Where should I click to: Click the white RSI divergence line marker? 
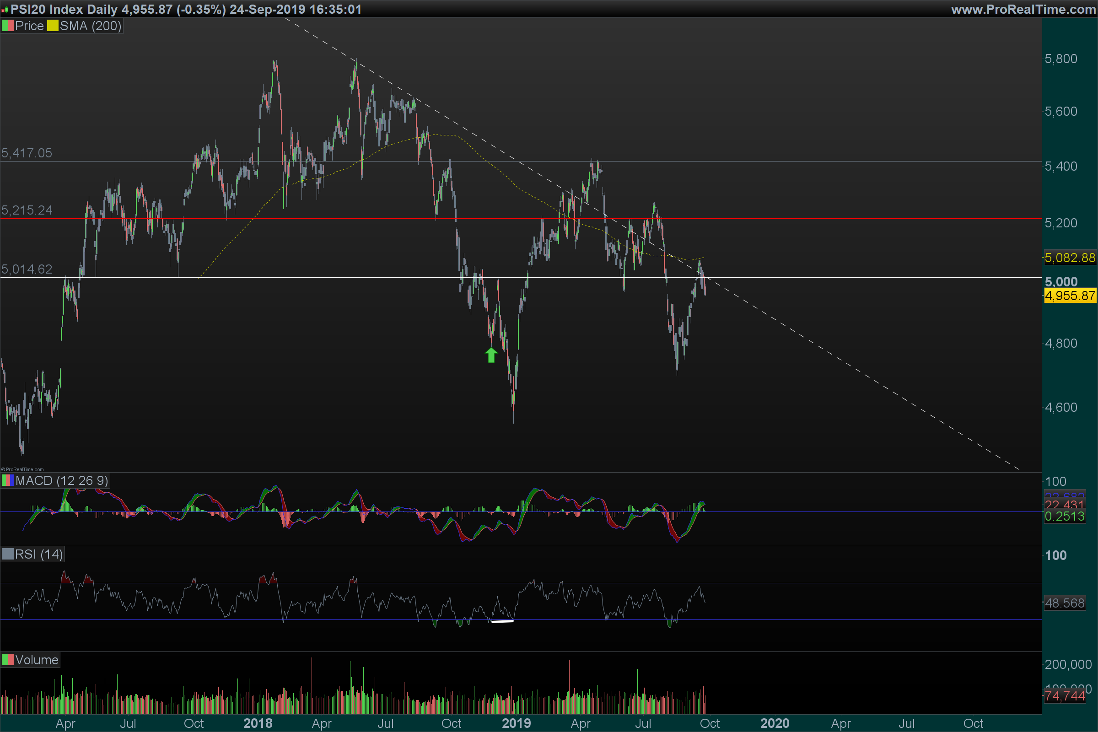point(502,621)
